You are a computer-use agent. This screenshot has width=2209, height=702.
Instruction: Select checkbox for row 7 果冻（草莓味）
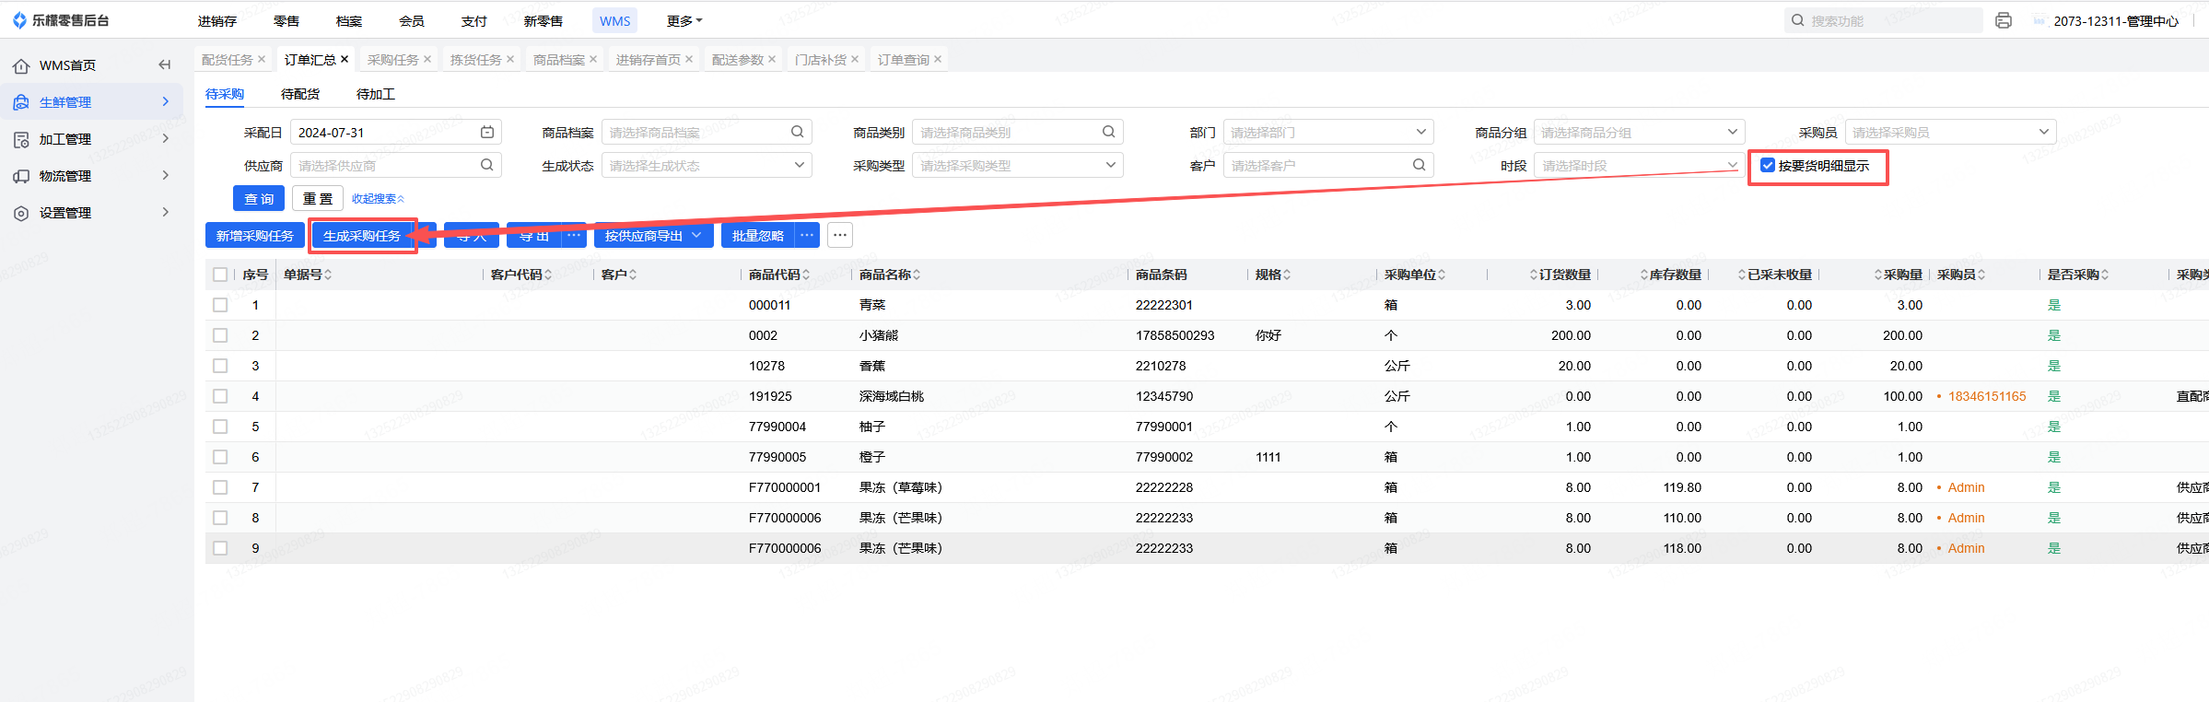(x=220, y=487)
